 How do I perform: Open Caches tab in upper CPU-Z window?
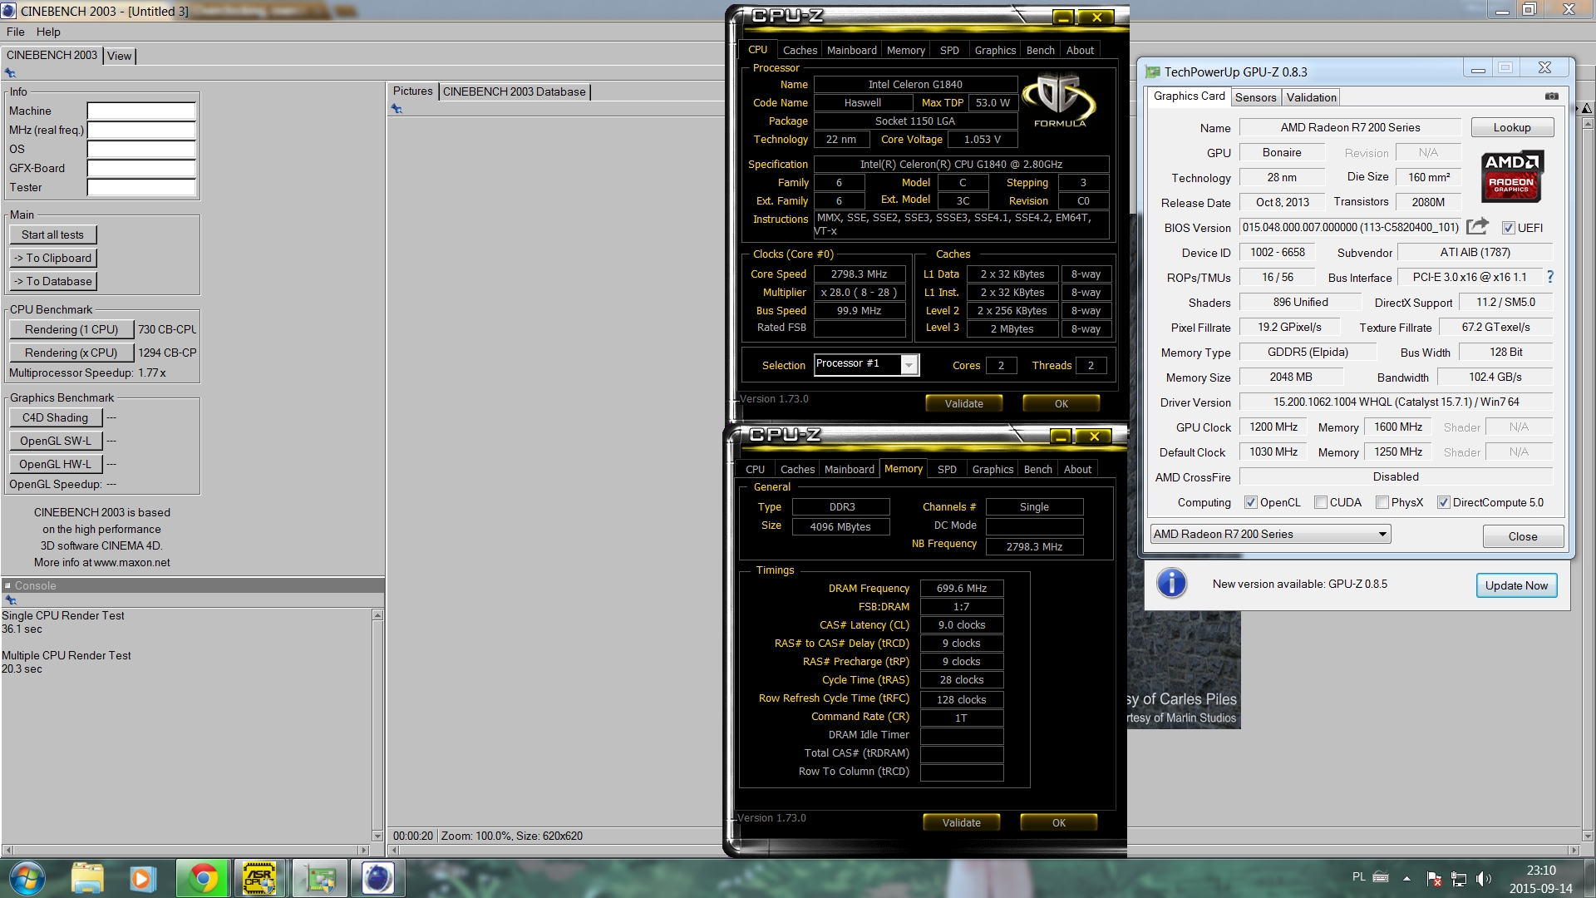[800, 50]
